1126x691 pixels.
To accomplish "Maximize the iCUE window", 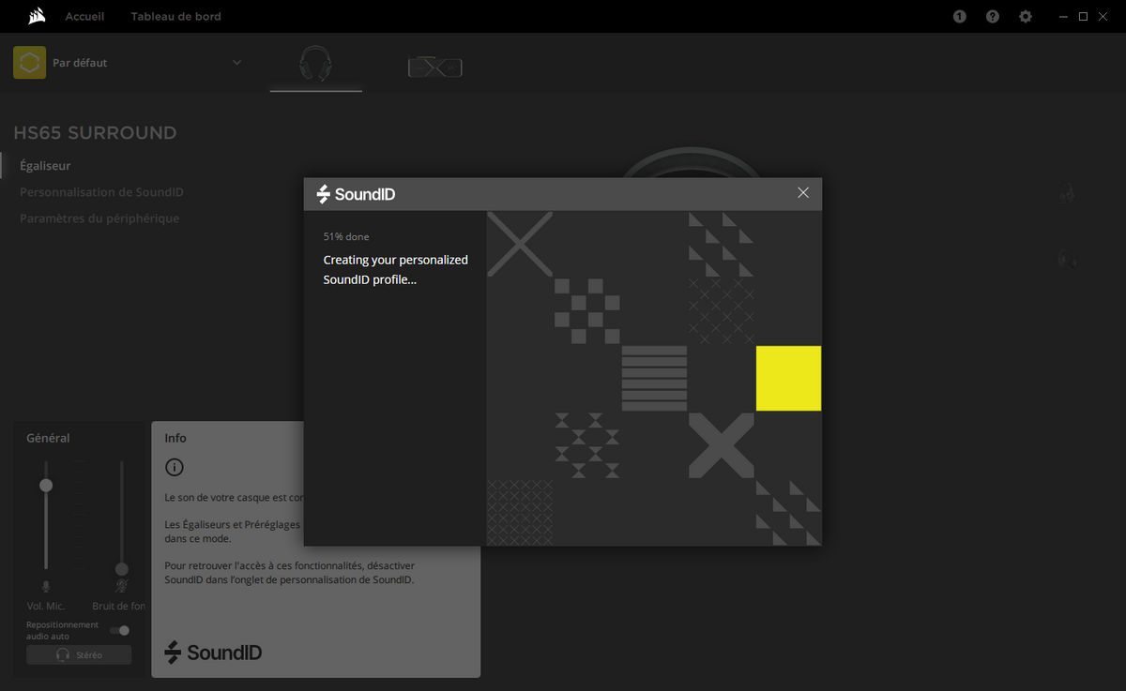I will tap(1083, 17).
